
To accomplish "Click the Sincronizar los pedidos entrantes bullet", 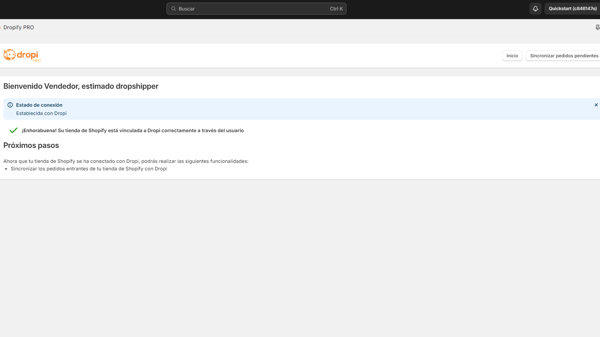I will [x=89, y=168].
